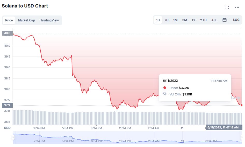Click the 8:34 AM label in the navigator
This screenshot has height=147, width=245.
(x=211, y=141)
